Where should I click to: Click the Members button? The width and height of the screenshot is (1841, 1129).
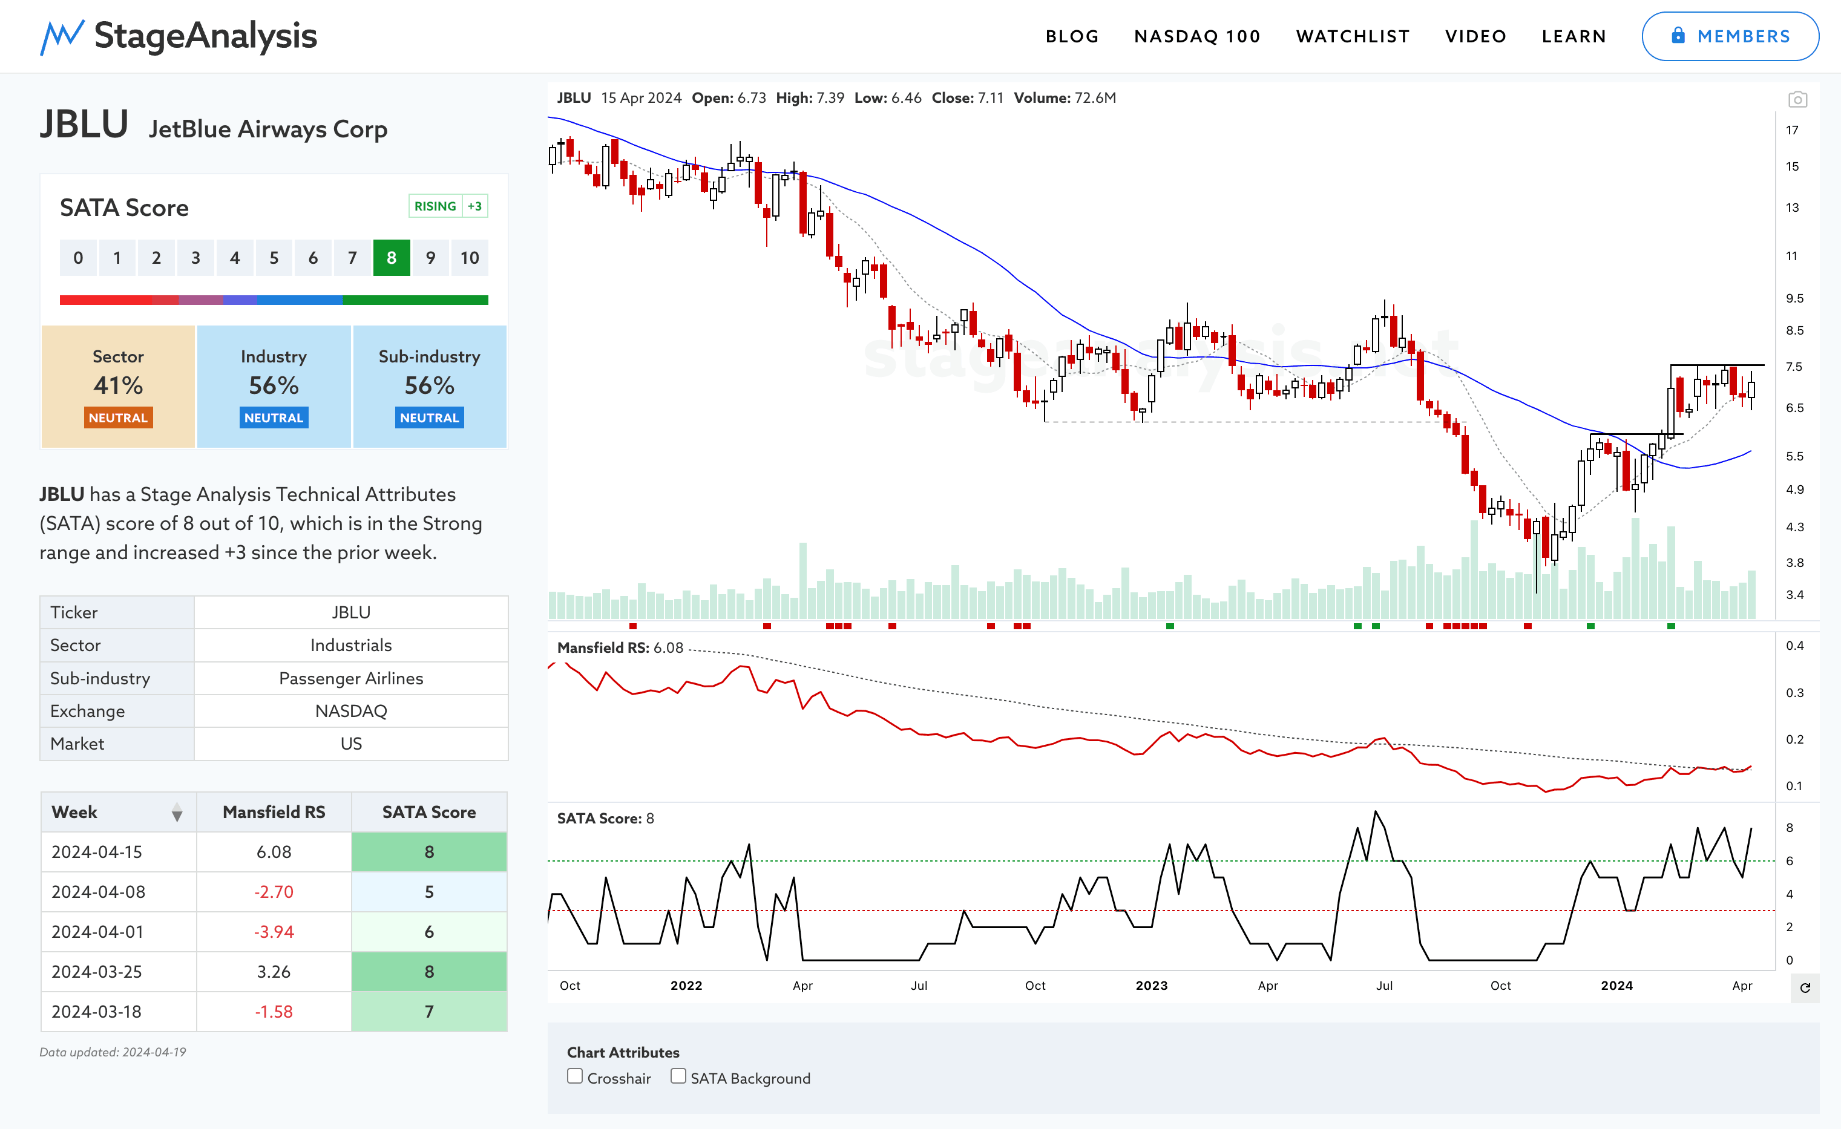[x=1730, y=36]
